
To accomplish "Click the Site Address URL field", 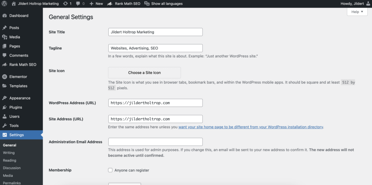I will click(x=155, y=119).
